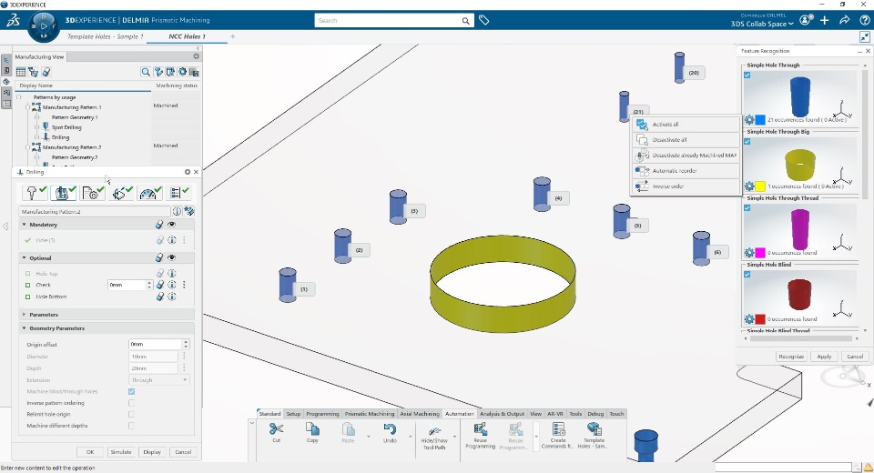Switch to the Prismatic Machining ribbon tab
This screenshot has height=473, width=874.
coord(370,414)
